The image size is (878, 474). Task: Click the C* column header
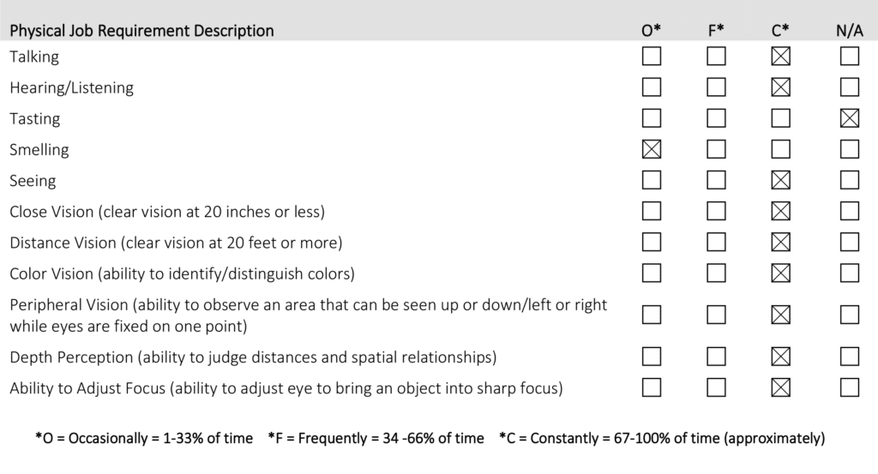(780, 31)
